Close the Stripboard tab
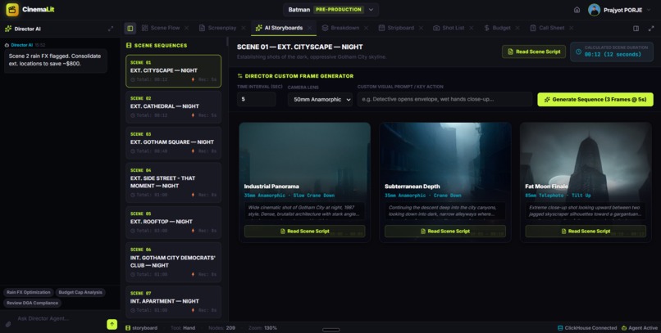 coord(421,28)
